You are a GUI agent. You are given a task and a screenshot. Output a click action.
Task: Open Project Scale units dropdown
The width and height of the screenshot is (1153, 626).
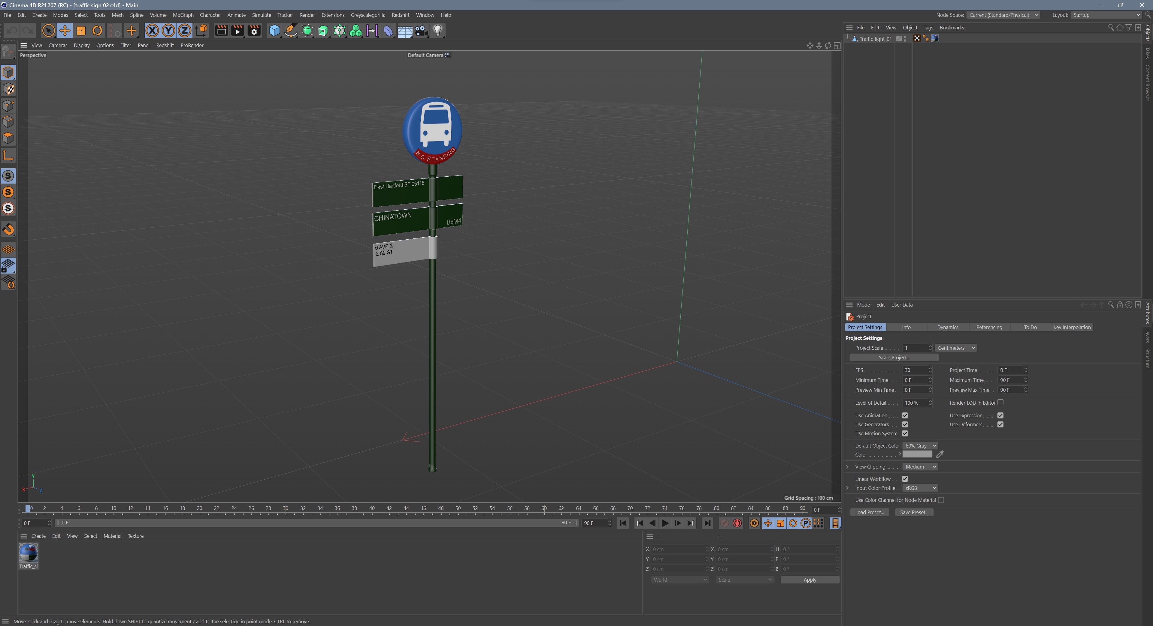point(956,348)
